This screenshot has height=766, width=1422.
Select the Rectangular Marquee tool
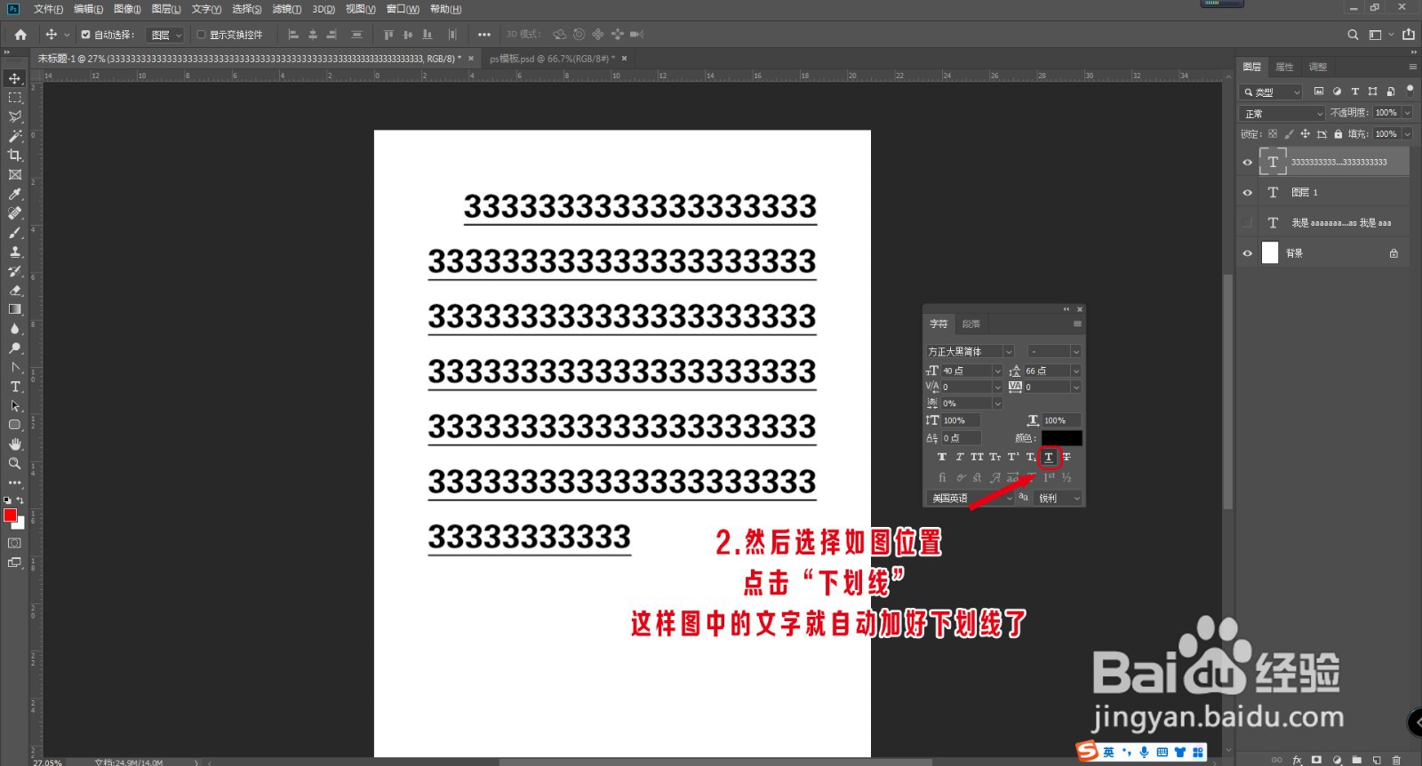click(15, 98)
